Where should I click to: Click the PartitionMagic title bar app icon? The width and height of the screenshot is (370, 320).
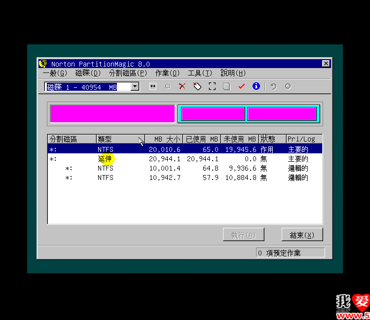pos(43,64)
